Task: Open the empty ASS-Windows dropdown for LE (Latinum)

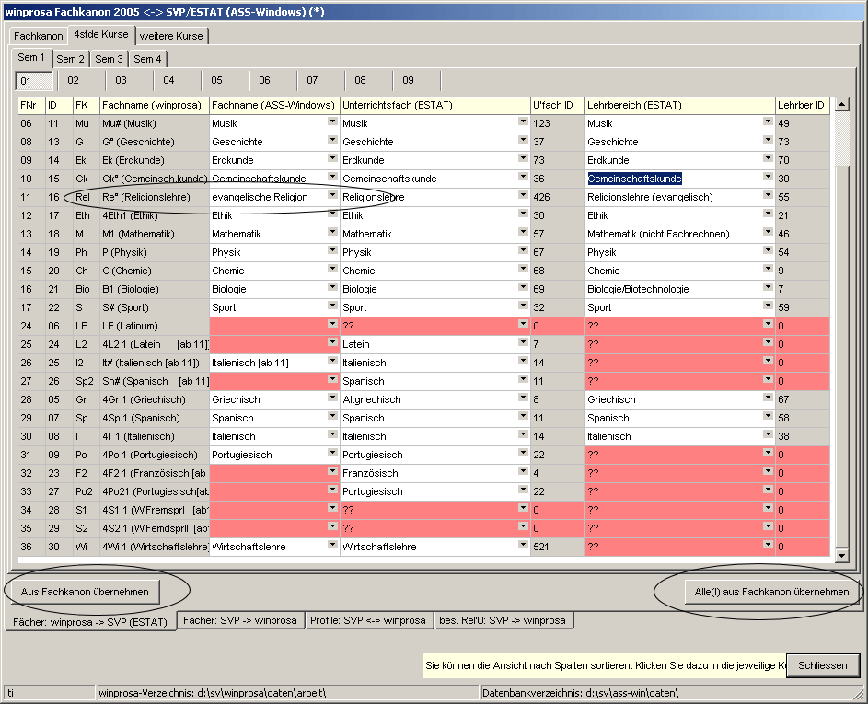Action: point(332,325)
